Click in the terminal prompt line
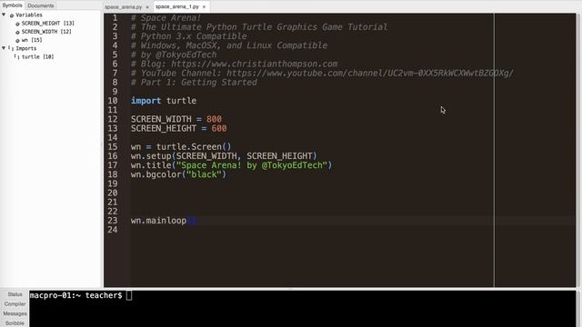 (x=81, y=295)
